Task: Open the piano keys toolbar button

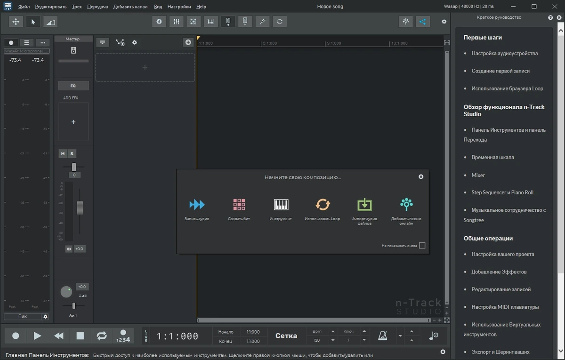Action: 210,22
